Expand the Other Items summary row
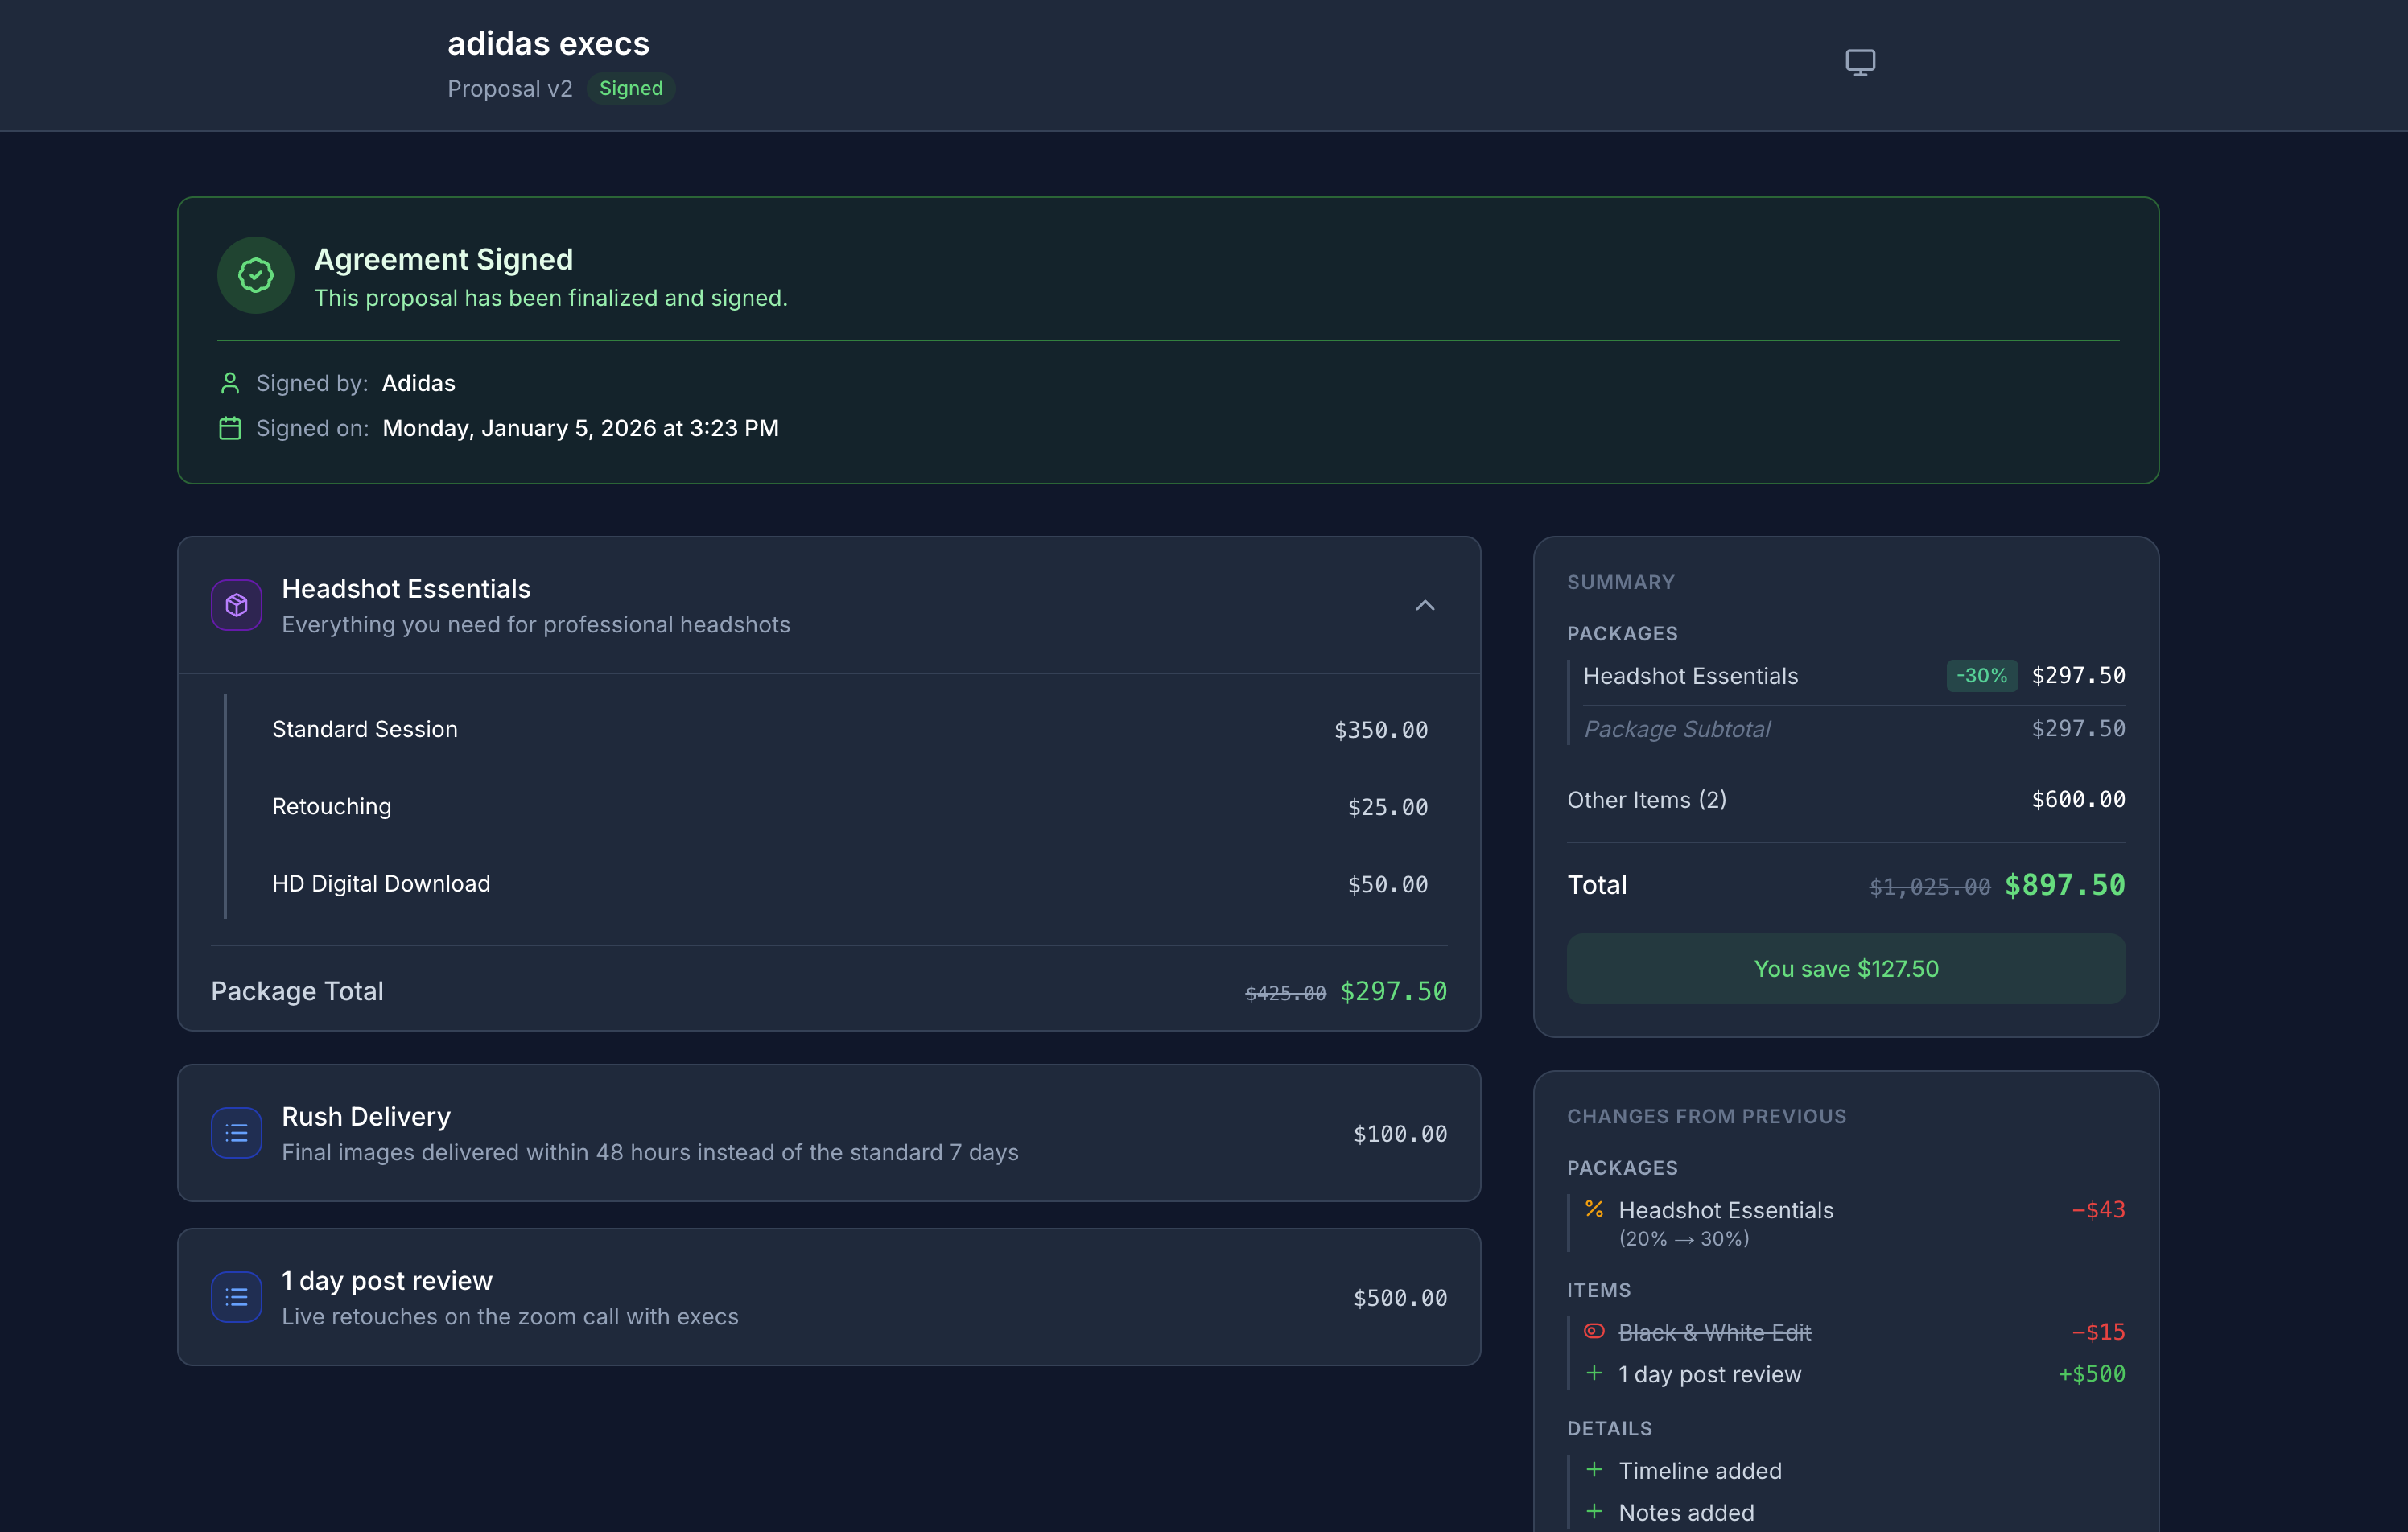Image resolution: width=2408 pixels, height=1532 pixels. [1647, 799]
